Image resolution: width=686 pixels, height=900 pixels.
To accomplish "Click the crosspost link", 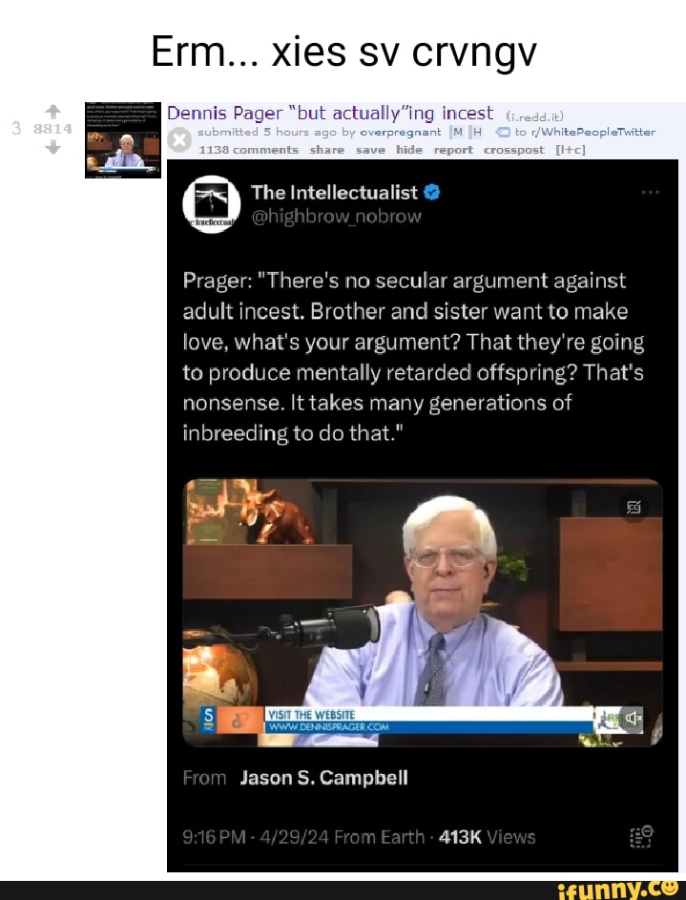I will click(514, 150).
